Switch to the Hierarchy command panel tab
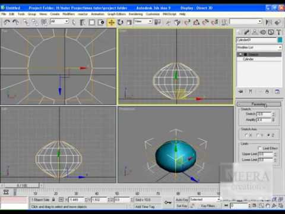 (255, 32)
